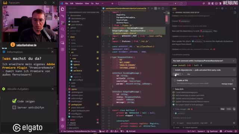Open the Run and Debug view icon

point(62,36)
